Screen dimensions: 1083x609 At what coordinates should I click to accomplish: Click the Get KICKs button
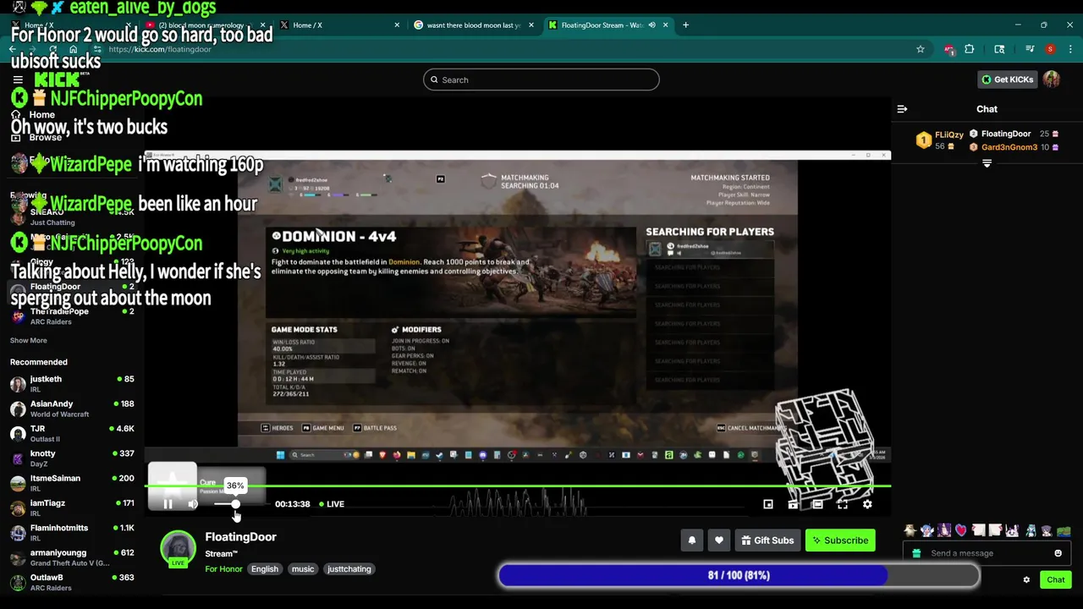[x=1007, y=80]
